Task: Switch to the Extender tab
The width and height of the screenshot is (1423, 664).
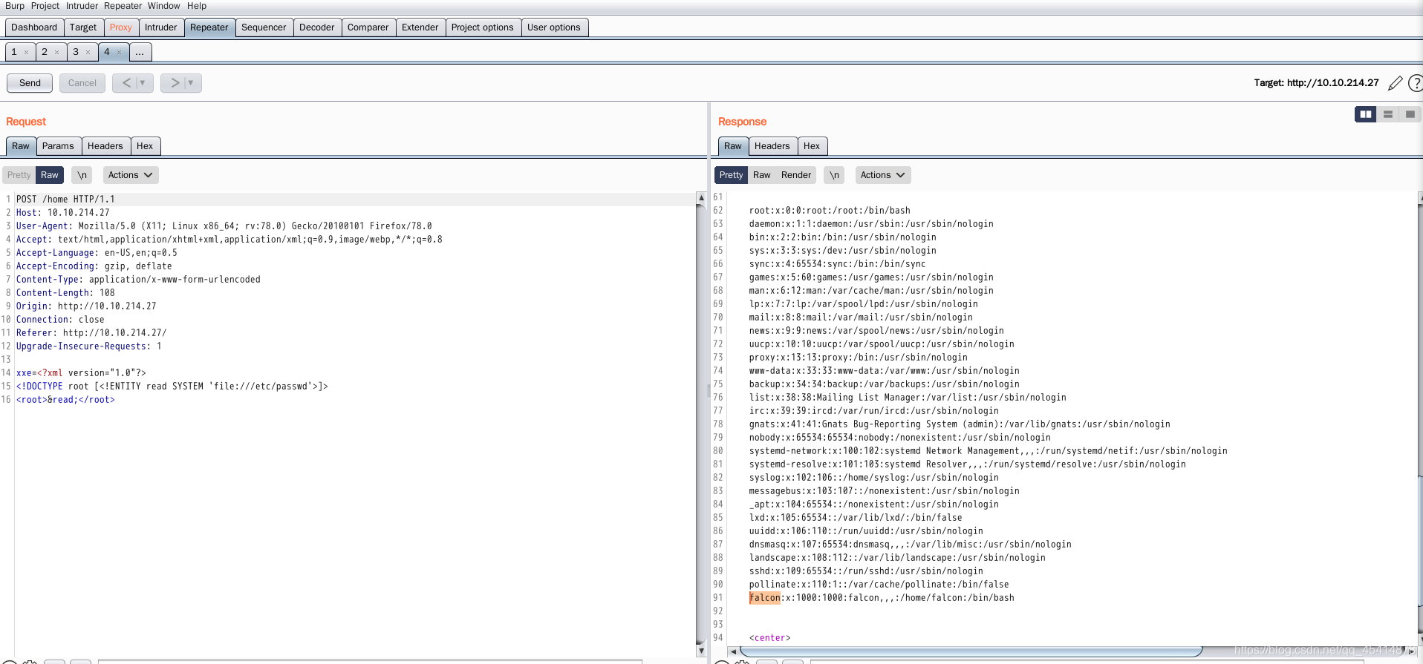Action: pyautogui.click(x=420, y=27)
